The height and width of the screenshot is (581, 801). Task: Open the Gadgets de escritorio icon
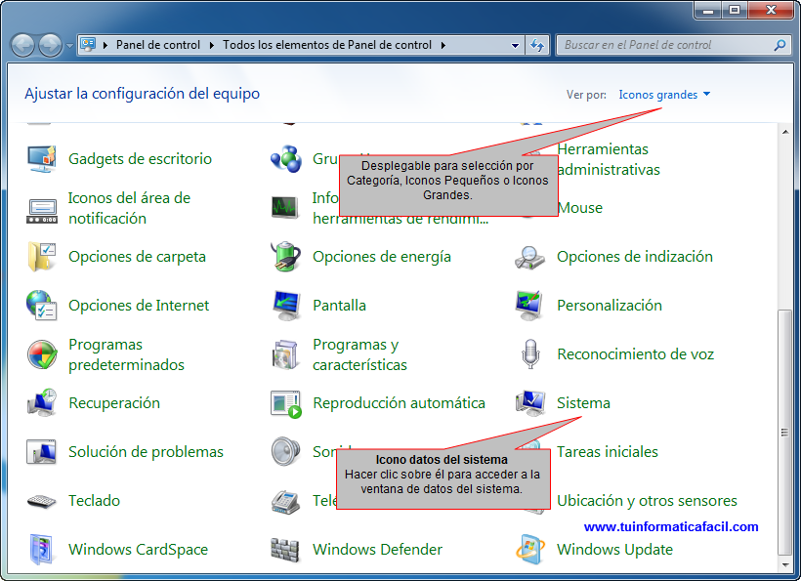41,159
